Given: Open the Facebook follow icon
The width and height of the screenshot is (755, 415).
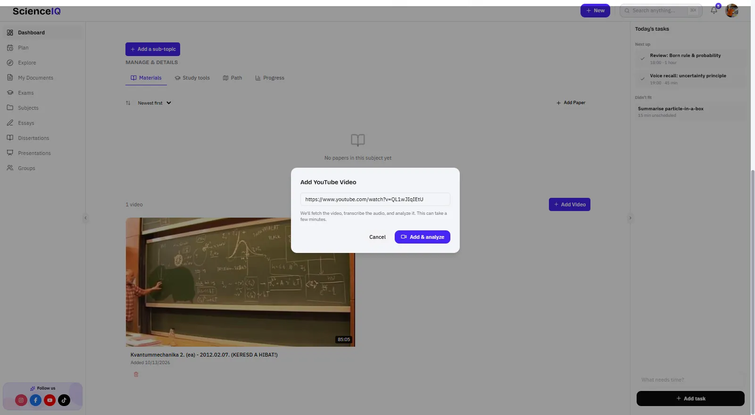Looking at the screenshot, I should coord(35,400).
